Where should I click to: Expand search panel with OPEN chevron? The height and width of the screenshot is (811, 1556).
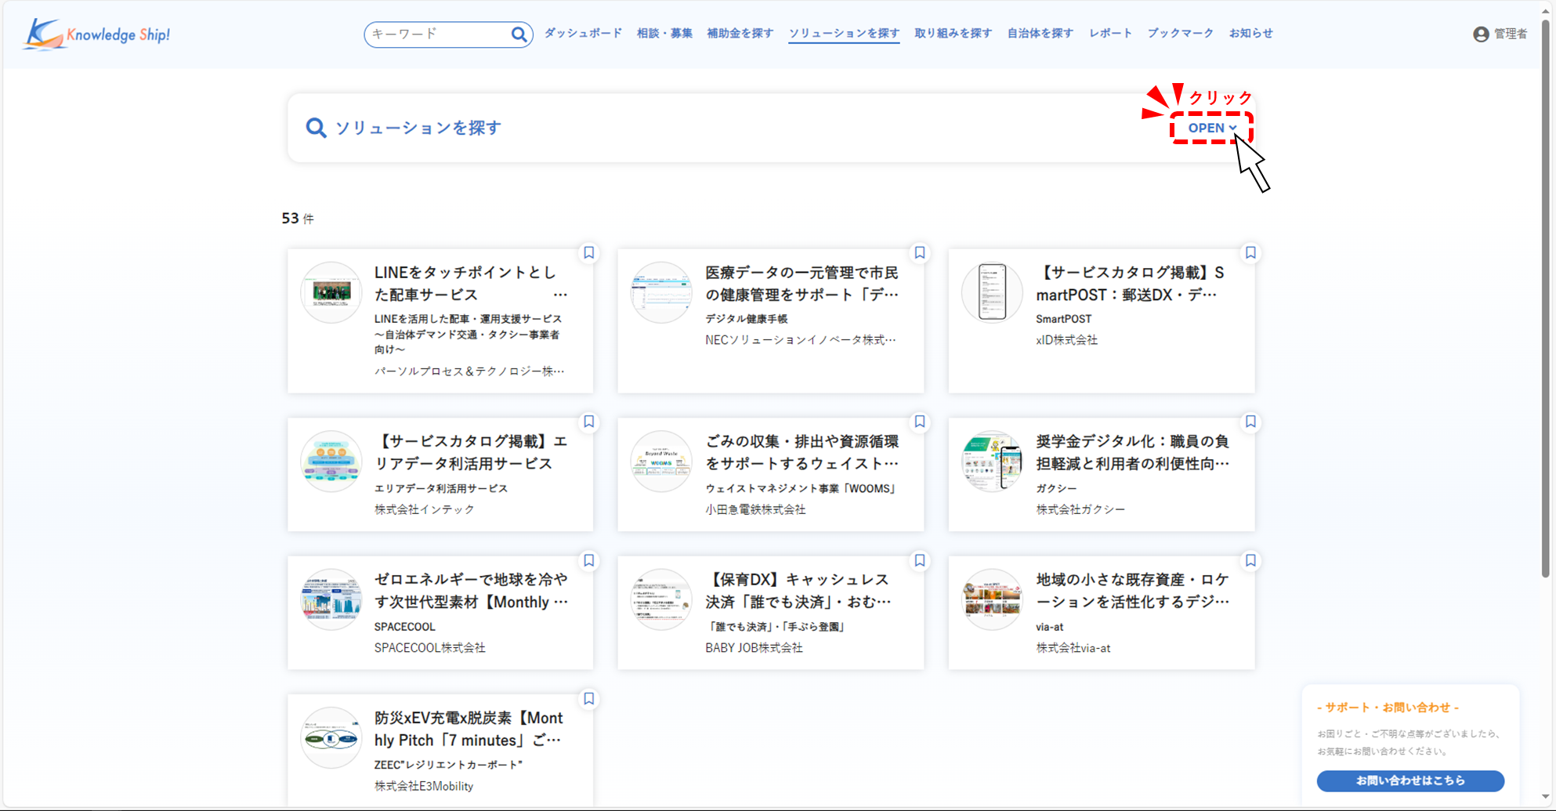tap(1212, 128)
